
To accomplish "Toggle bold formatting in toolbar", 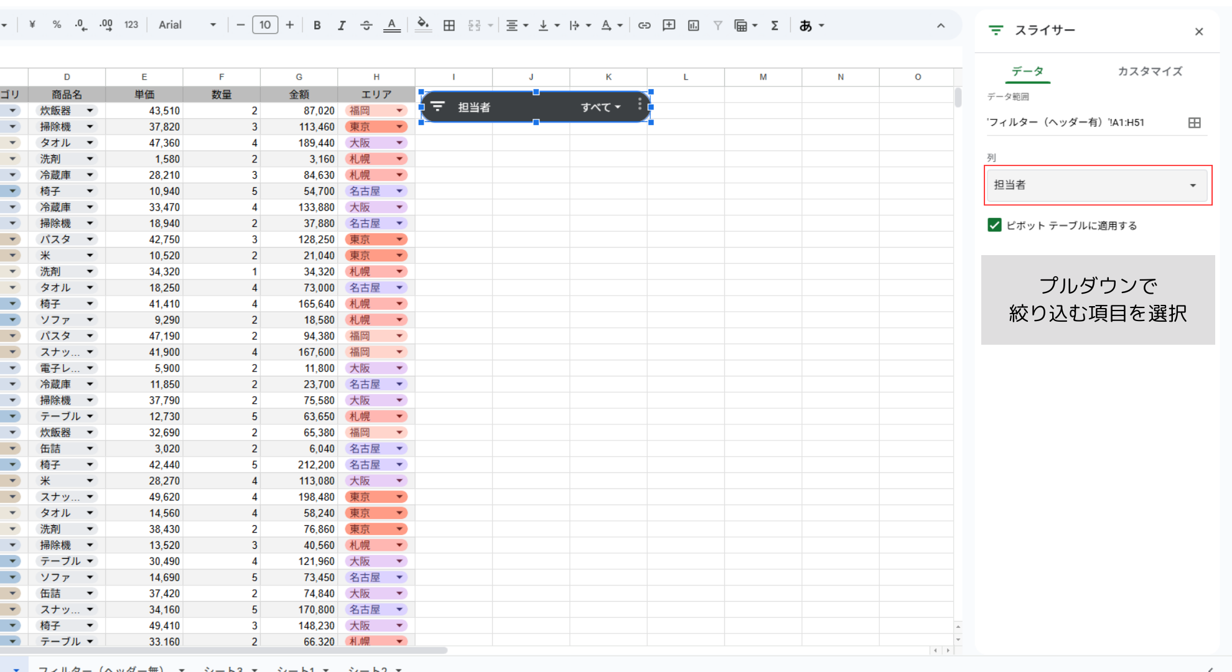I will (317, 26).
